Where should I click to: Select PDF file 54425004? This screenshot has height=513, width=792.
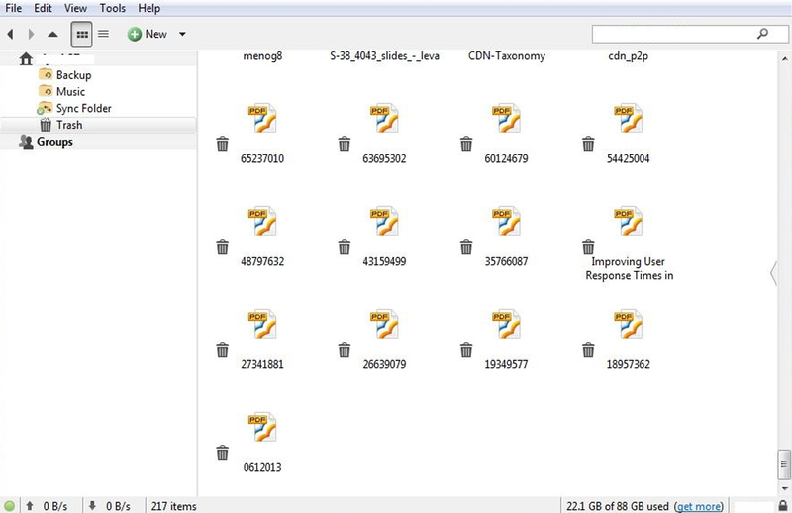click(x=629, y=134)
